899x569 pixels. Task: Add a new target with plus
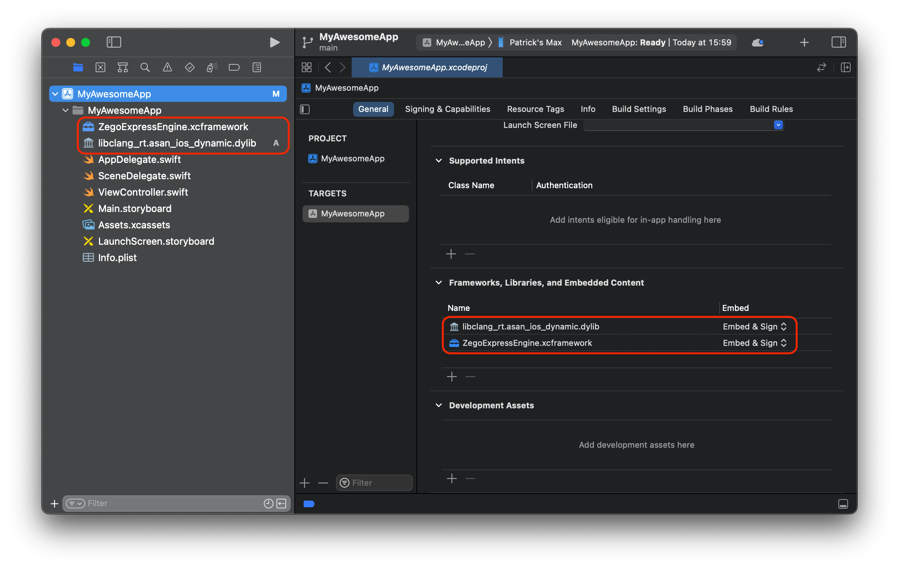point(304,483)
